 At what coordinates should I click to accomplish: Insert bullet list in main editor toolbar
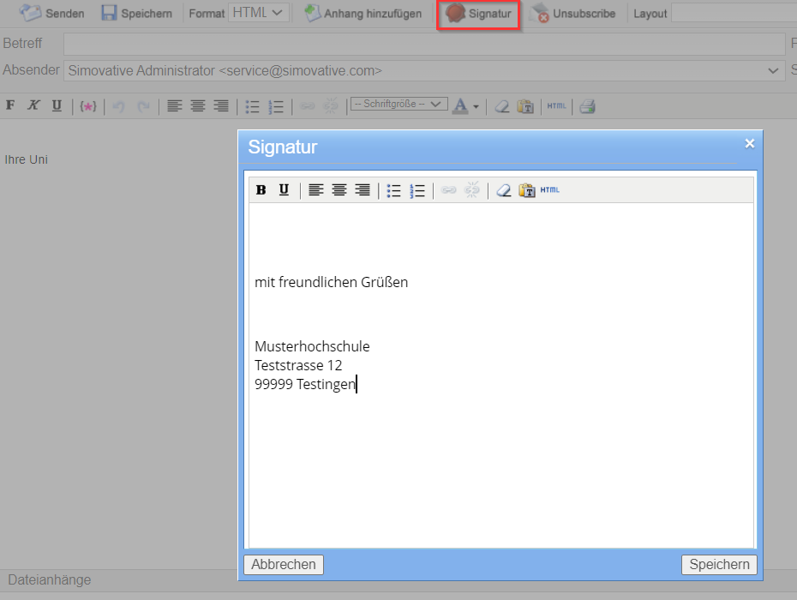click(x=252, y=106)
